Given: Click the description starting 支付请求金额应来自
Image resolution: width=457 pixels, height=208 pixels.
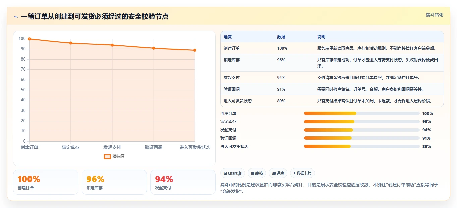Looking at the screenshot, I should pos(369,78).
